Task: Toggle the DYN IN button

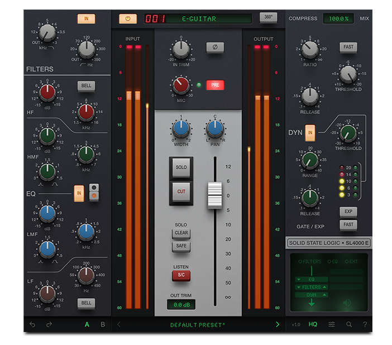Action: coord(310,133)
